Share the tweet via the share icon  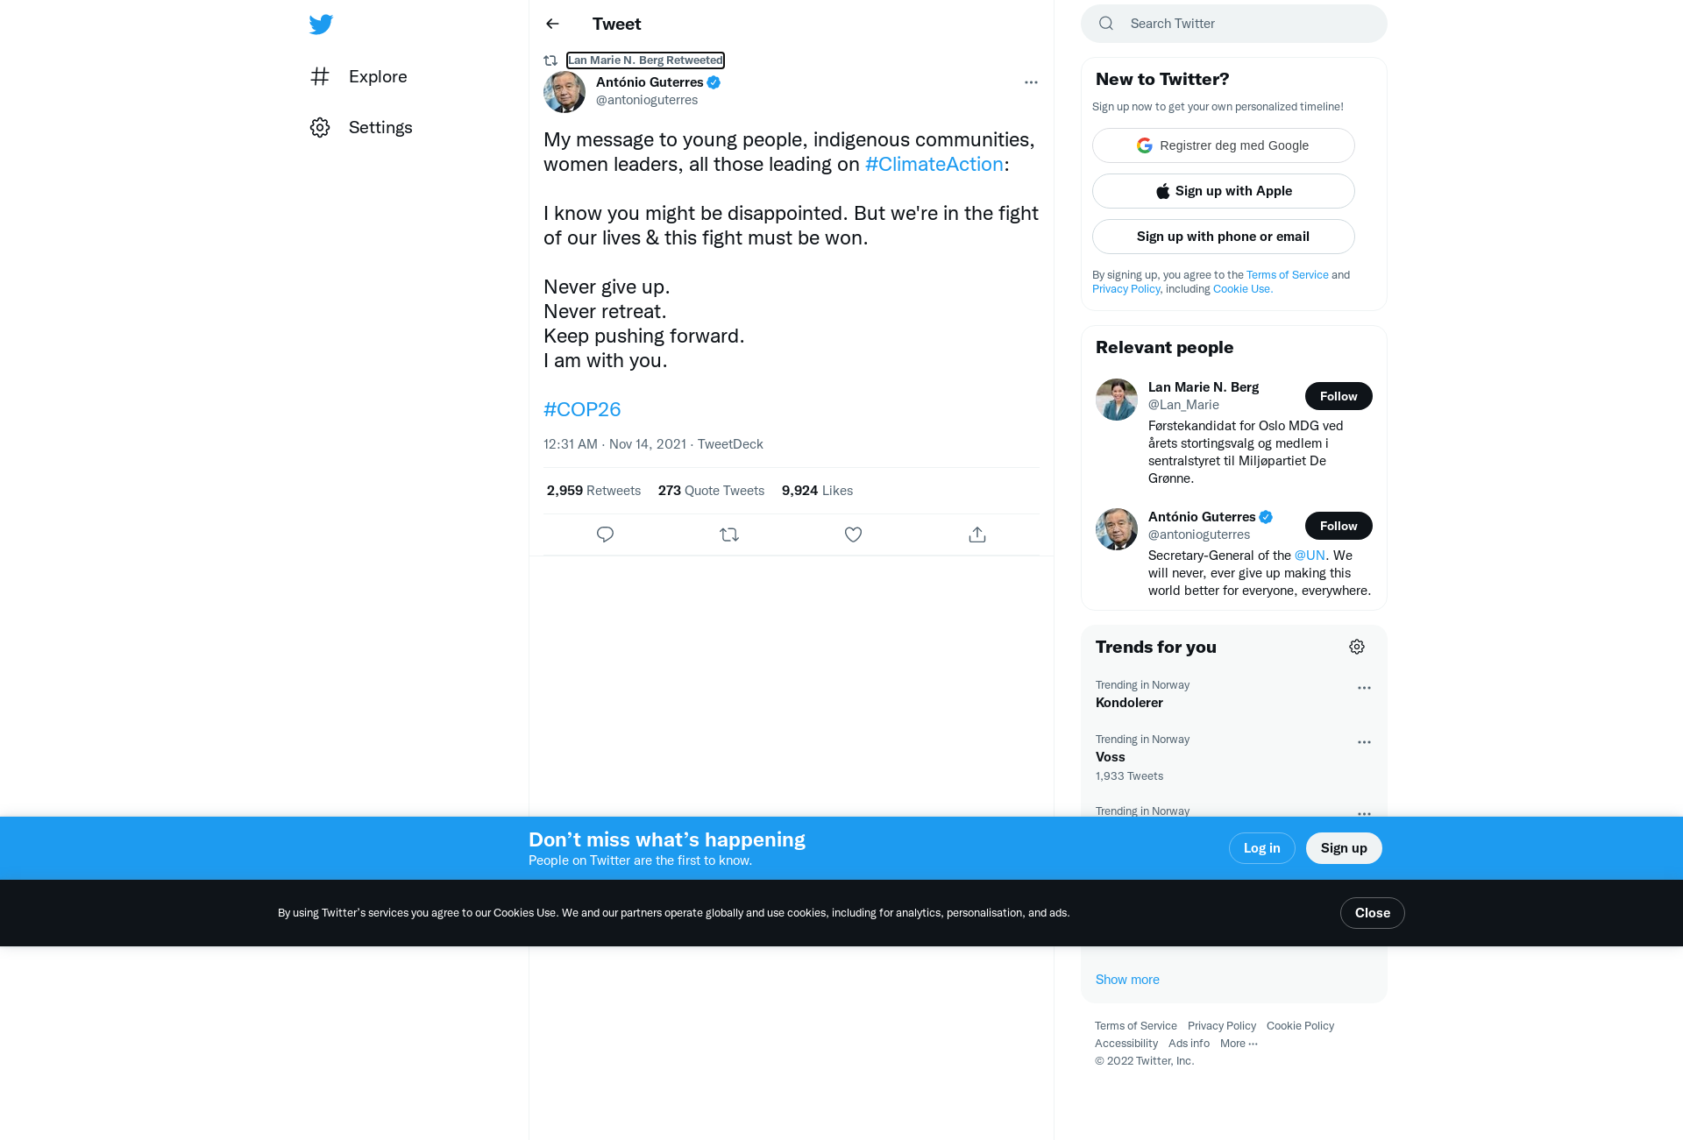point(977,535)
